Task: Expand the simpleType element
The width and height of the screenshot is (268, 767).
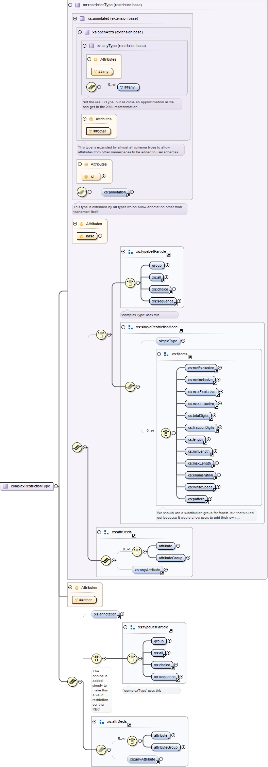Action: (x=183, y=341)
